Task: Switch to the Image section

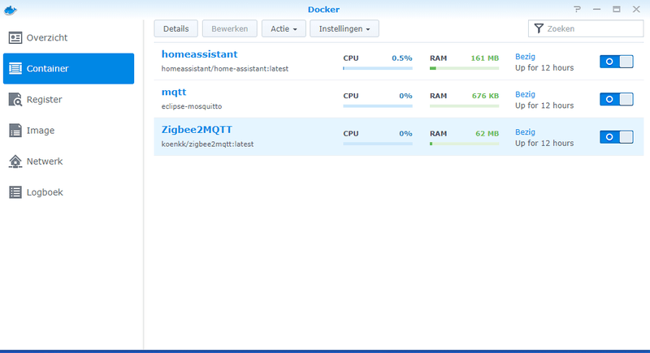Action: point(40,131)
